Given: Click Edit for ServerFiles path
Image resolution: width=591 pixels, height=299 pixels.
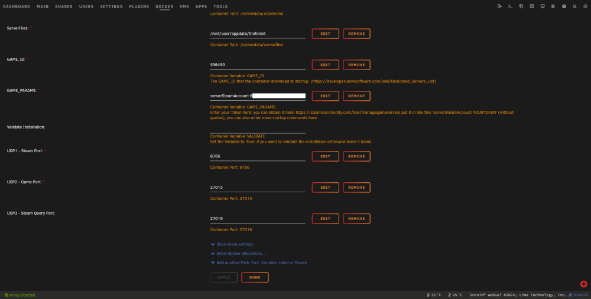Looking at the screenshot, I should [325, 34].
